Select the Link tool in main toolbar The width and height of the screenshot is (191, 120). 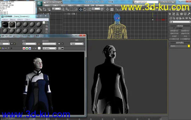tap(40, 9)
